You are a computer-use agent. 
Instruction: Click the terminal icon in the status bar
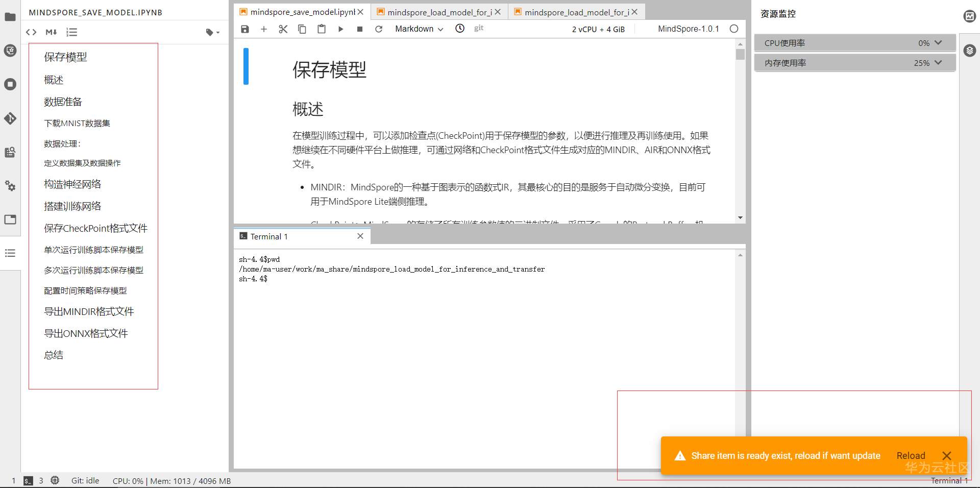click(x=28, y=481)
